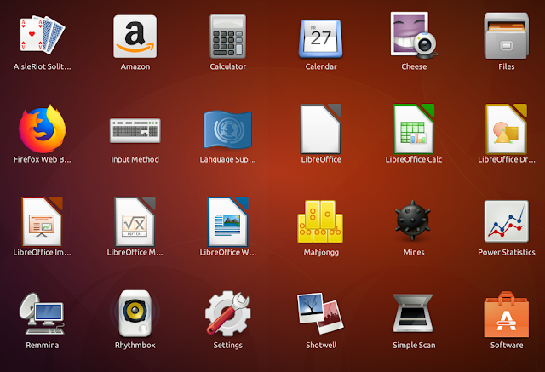
Task: Open the LibreOffice Impress presentation icon
Action: coord(43,221)
